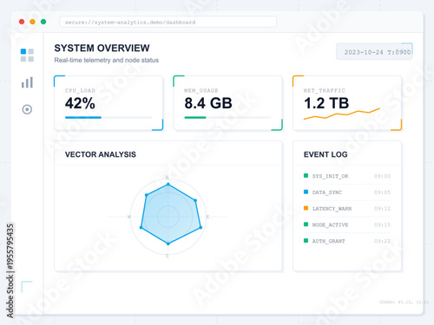Click the EVENT LOG panel title
Screen dimensions: 434x325
pos(325,154)
